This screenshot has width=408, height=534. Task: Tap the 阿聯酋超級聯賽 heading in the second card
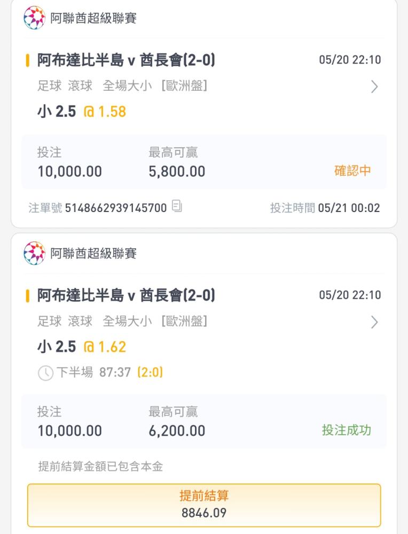tap(93, 253)
